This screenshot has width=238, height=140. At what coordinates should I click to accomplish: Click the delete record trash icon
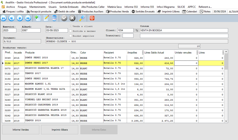point(54,18)
